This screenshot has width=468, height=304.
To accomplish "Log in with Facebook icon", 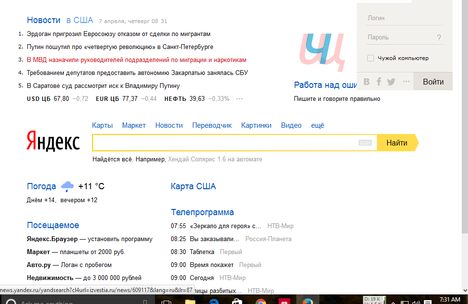I will pos(379,81).
